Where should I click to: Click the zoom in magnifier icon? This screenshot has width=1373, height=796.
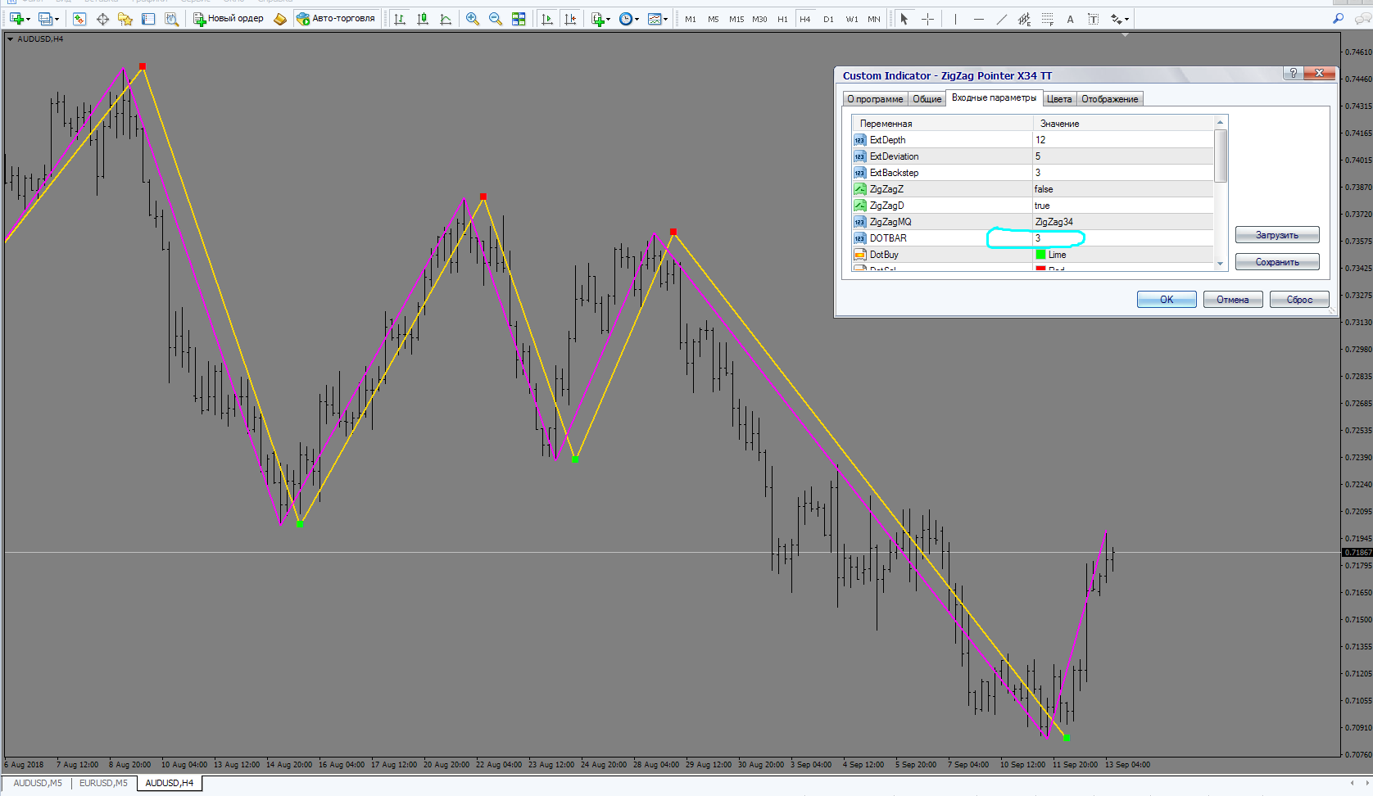pyautogui.click(x=473, y=19)
